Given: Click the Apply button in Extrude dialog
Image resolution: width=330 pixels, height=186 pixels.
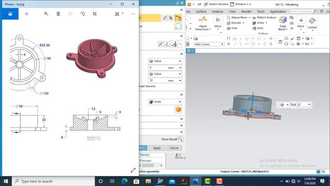Looking at the screenshot, I should click(x=157, y=148).
